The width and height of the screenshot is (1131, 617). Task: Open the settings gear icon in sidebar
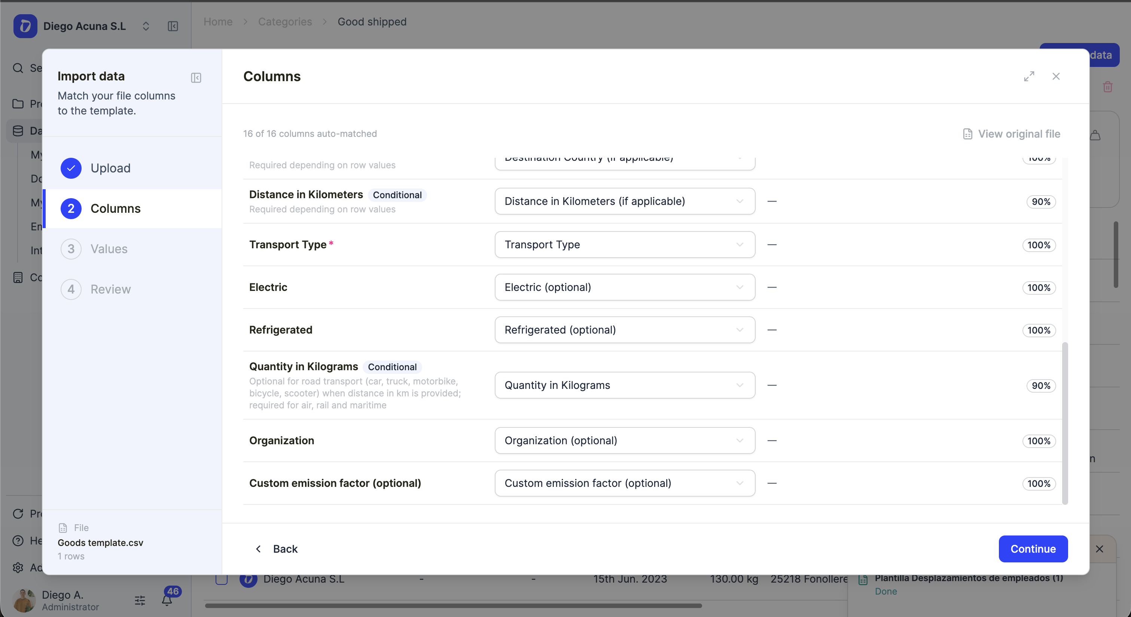(x=18, y=567)
